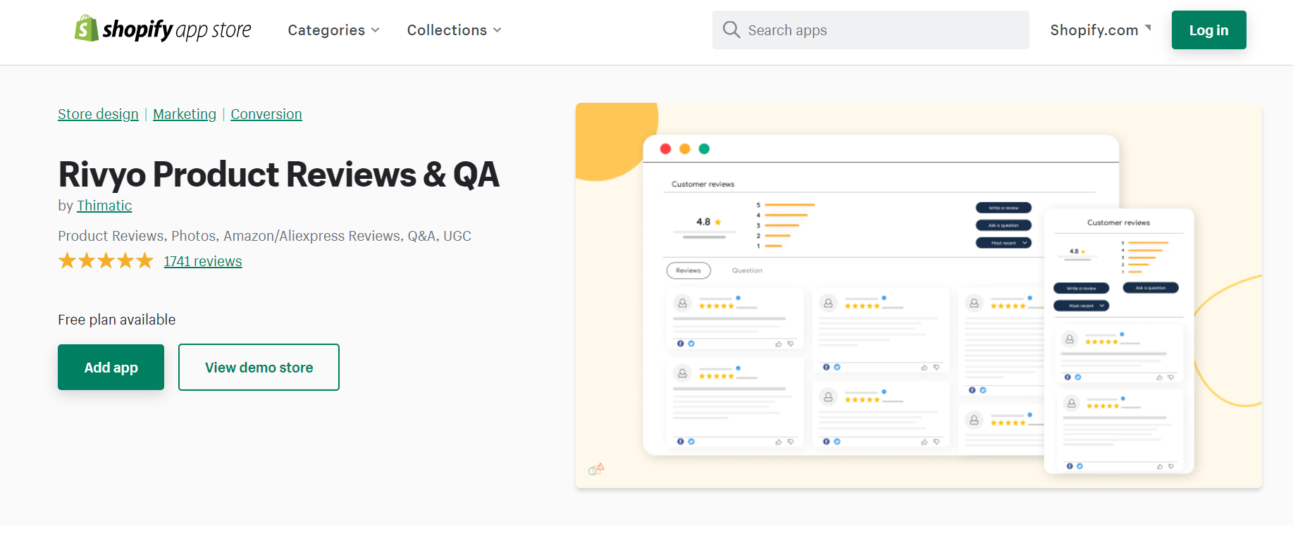Open the Store design category link
Image resolution: width=1293 pixels, height=533 pixels.
click(98, 114)
